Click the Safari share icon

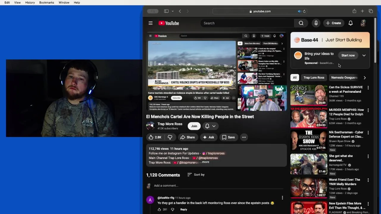pos(354,11)
